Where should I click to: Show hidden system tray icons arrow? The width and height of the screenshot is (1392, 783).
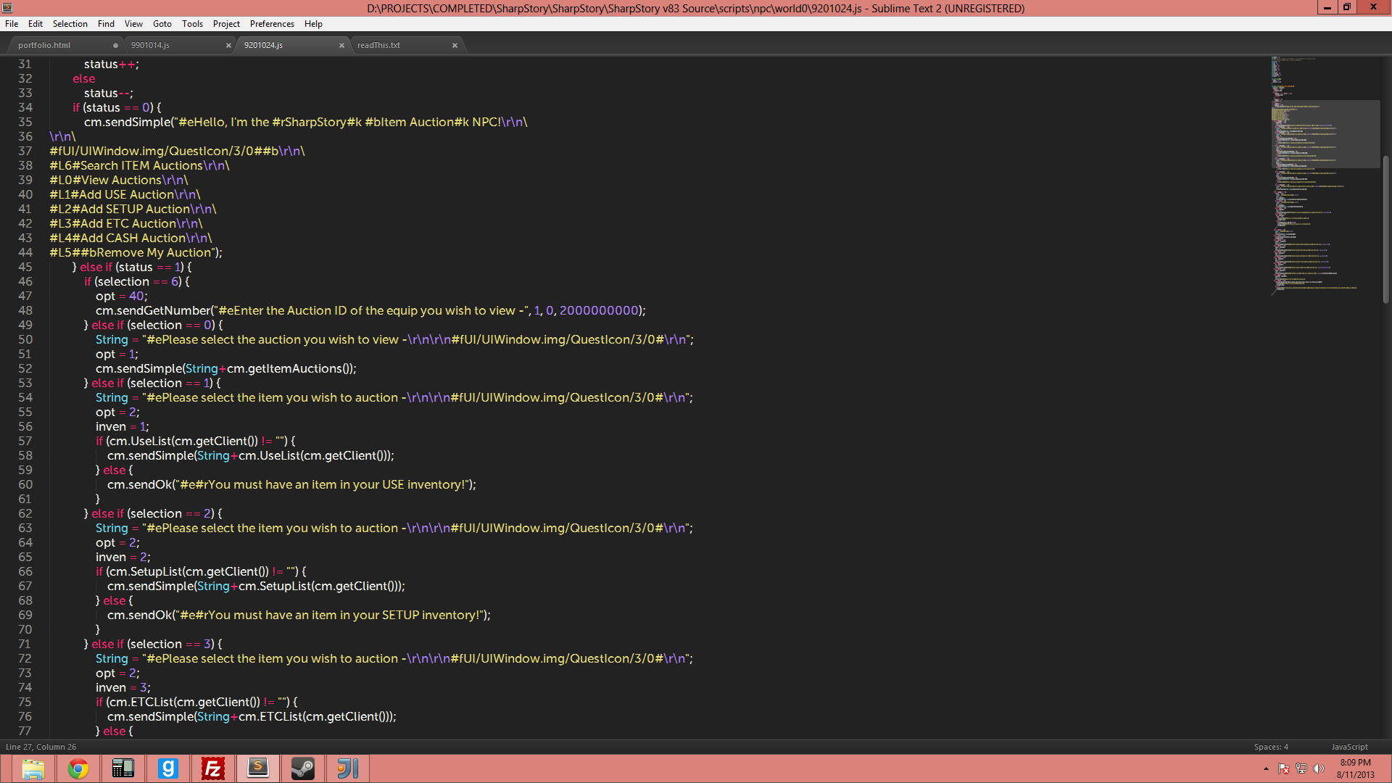(1266, 768)
